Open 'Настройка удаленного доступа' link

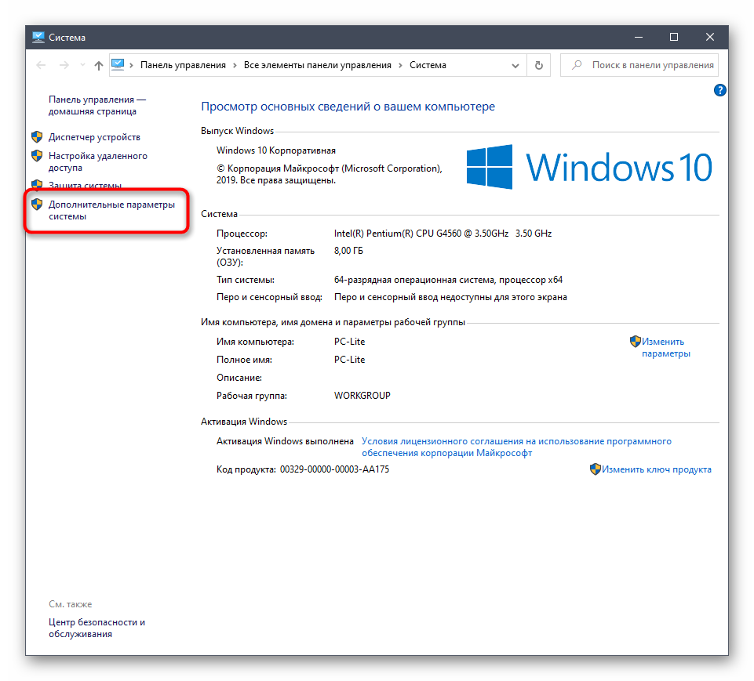pyautogui.click(x=97, y=161)
